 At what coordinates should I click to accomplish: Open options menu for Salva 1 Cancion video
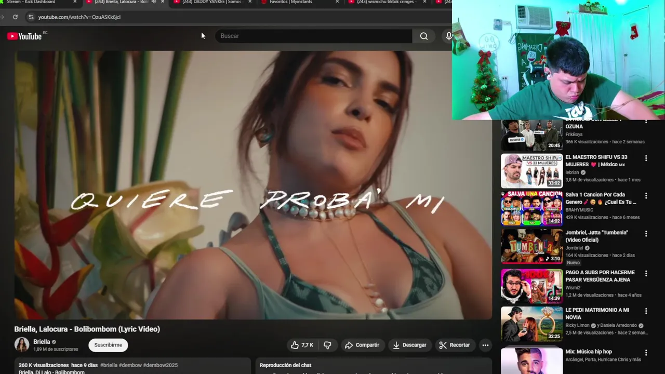pyautogui.click(x=646, y=196)
